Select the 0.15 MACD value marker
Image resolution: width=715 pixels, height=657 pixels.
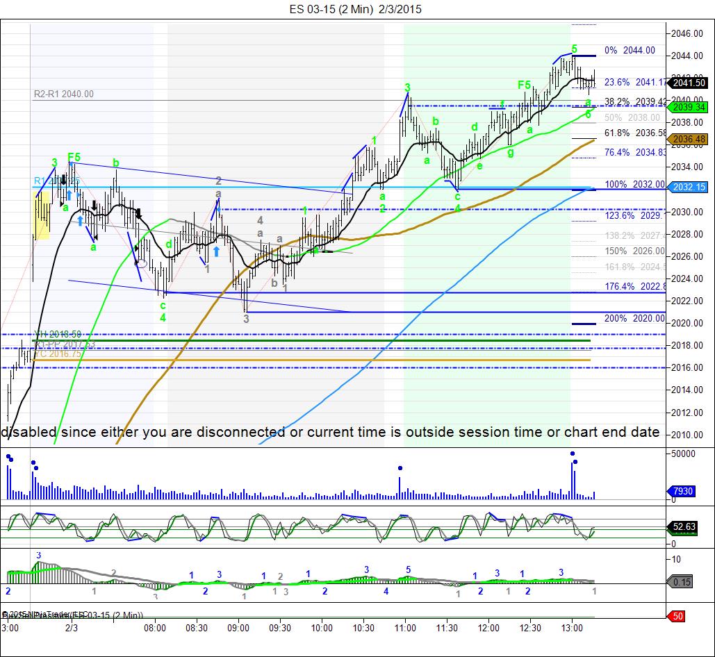pyautogui.click(x=681, y=582)
